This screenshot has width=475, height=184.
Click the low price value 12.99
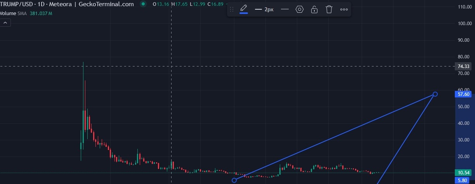200,4
